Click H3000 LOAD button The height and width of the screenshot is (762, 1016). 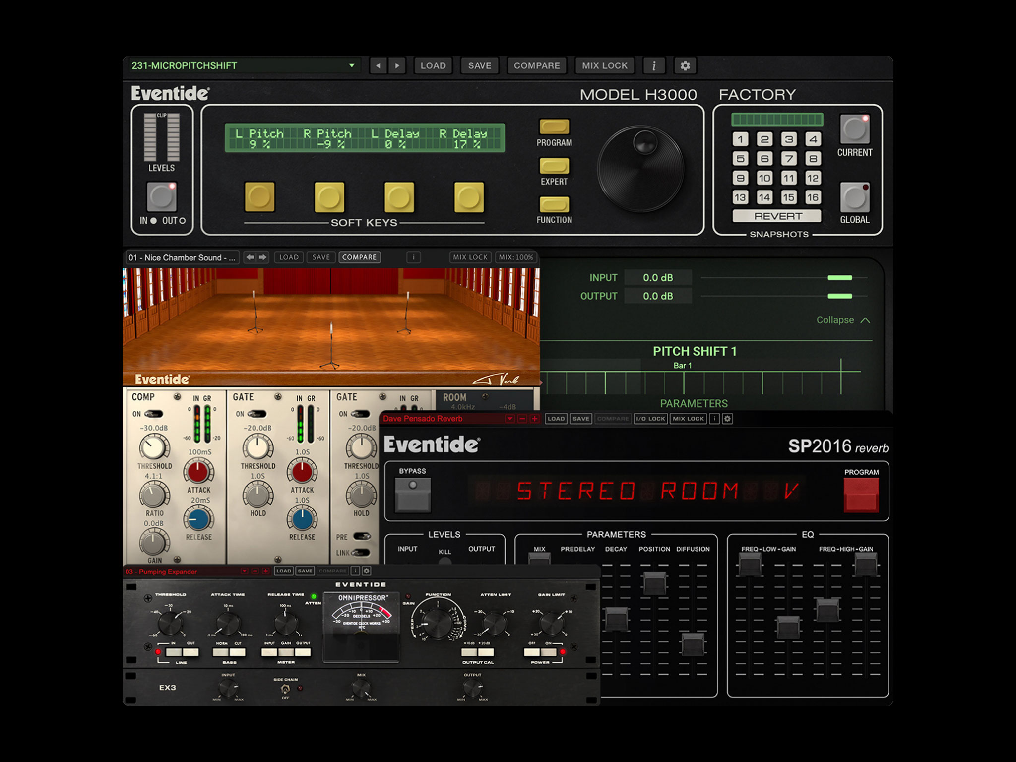click(x=433, y=65)
